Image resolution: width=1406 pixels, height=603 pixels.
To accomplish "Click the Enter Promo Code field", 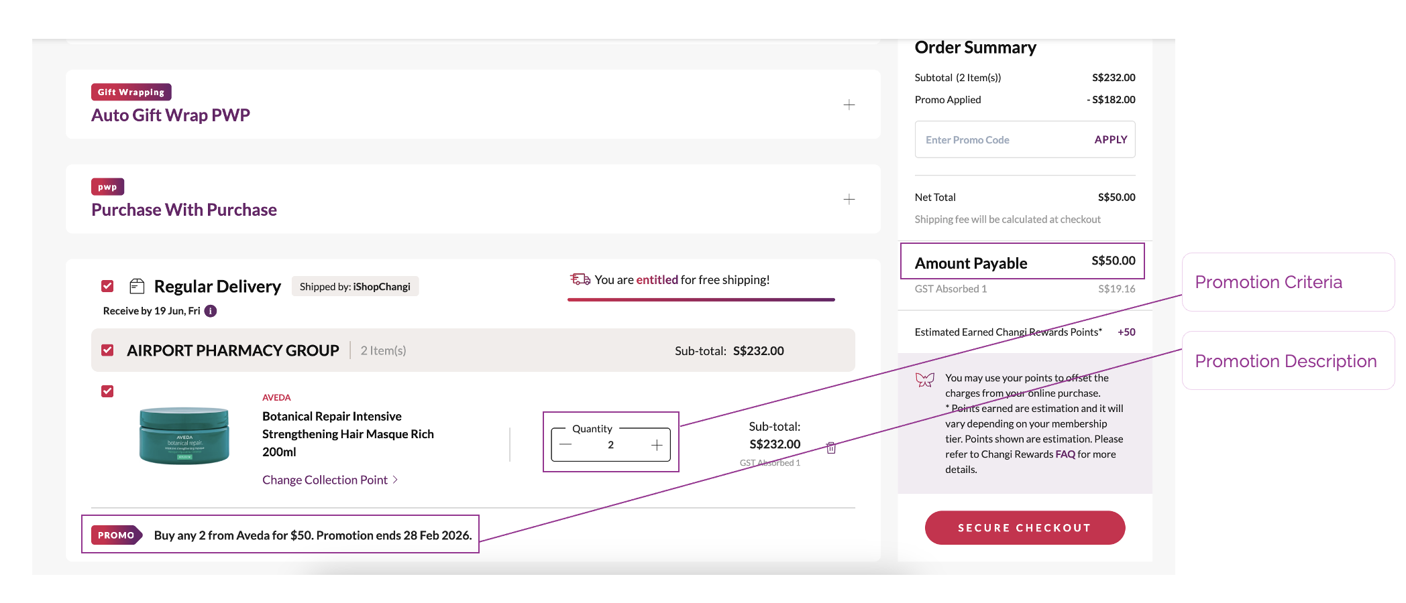I will (x=999, y=139).
